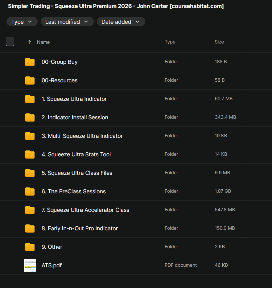The height and width of the screenshot is (288, 272).
Task: Toggle the sort direction arrow beside Name
Action: pos(29,42)
